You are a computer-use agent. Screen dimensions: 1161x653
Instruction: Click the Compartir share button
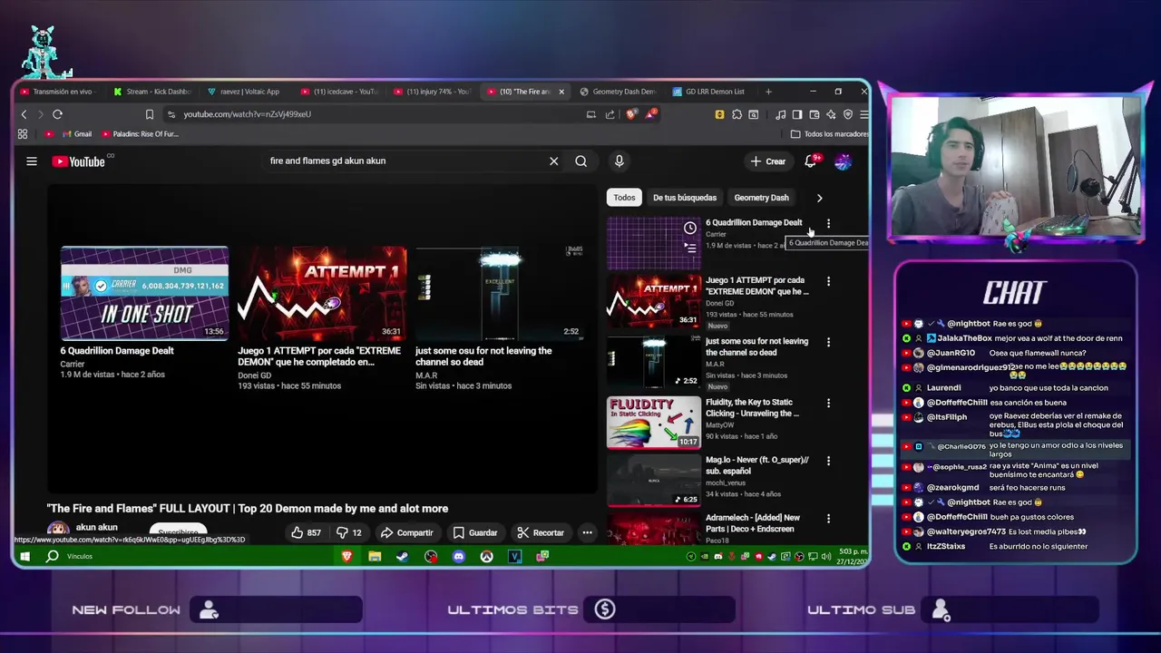pyautogui.click(x=406, y=532)
